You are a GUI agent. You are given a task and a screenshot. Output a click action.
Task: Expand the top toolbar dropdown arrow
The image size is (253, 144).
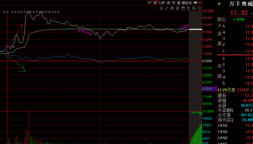pos(200,3)
